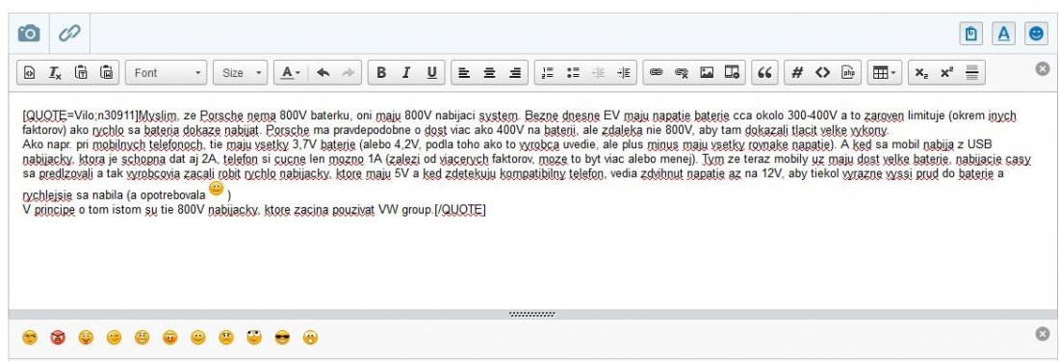Wrap selection in quote tags
Viewport: 1059px width, 361px height.
coord(764,73)
